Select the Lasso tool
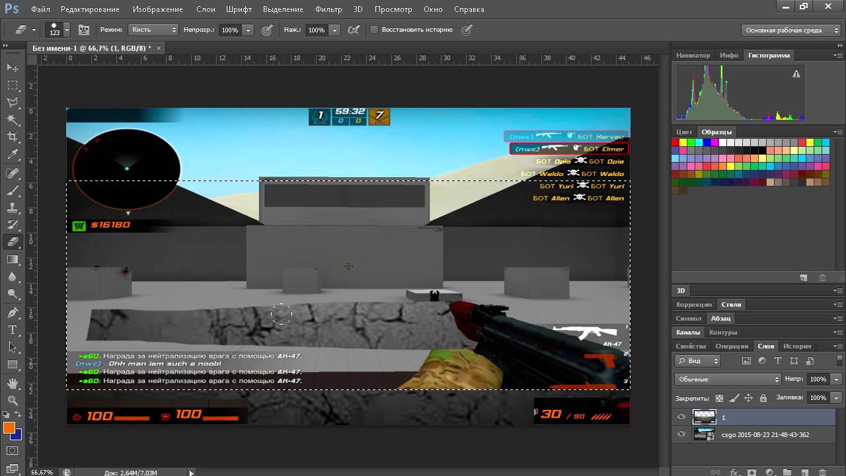Viewport: 846px width, 476px height. coord(13,102)
